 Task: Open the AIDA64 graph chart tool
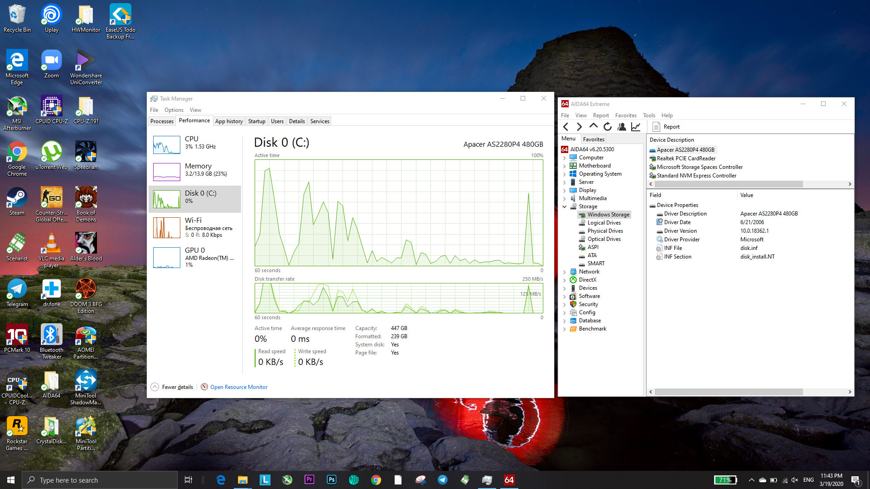pos(636,127)
